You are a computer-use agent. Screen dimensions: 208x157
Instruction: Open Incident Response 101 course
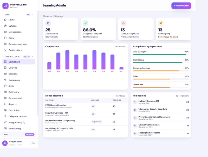click(161, 102)
